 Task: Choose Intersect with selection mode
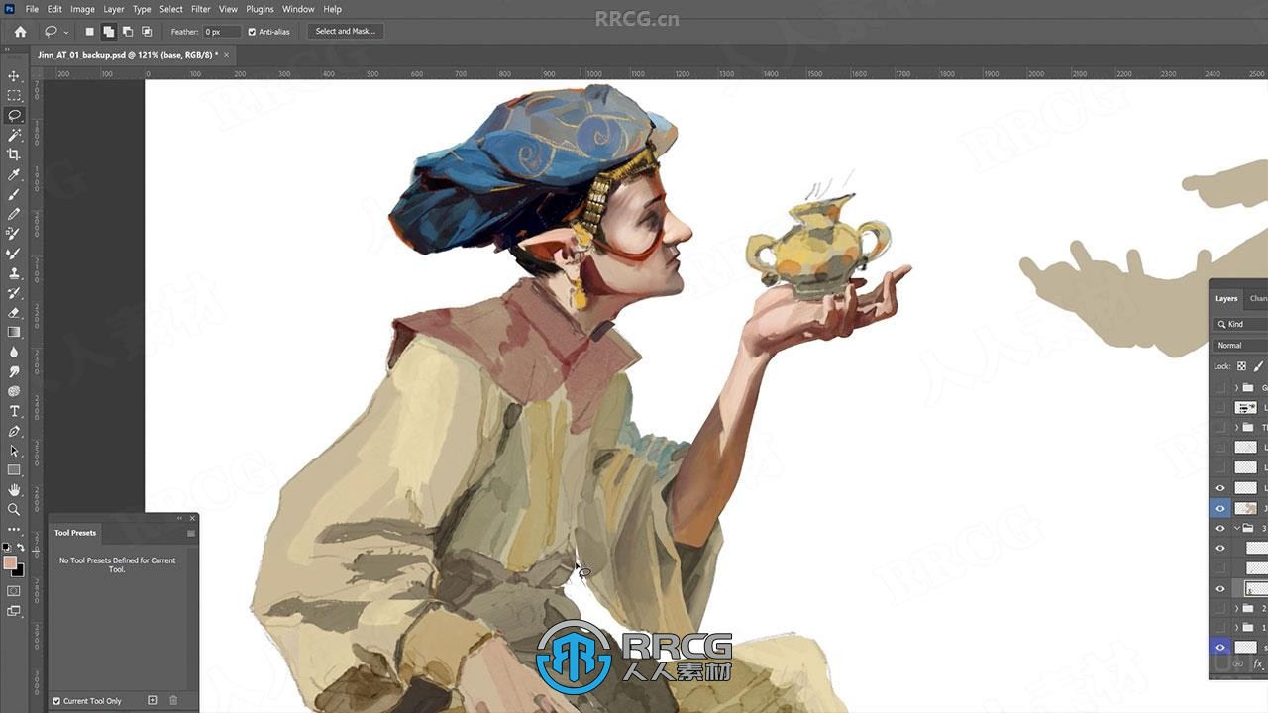point(147,32)
